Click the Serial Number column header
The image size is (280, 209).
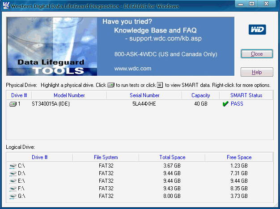click(144, 95)
